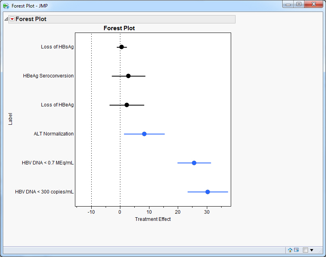Close the Forest Plot - JMP window
This screenshot has width=326, height=257.
[x=314, y=4]
